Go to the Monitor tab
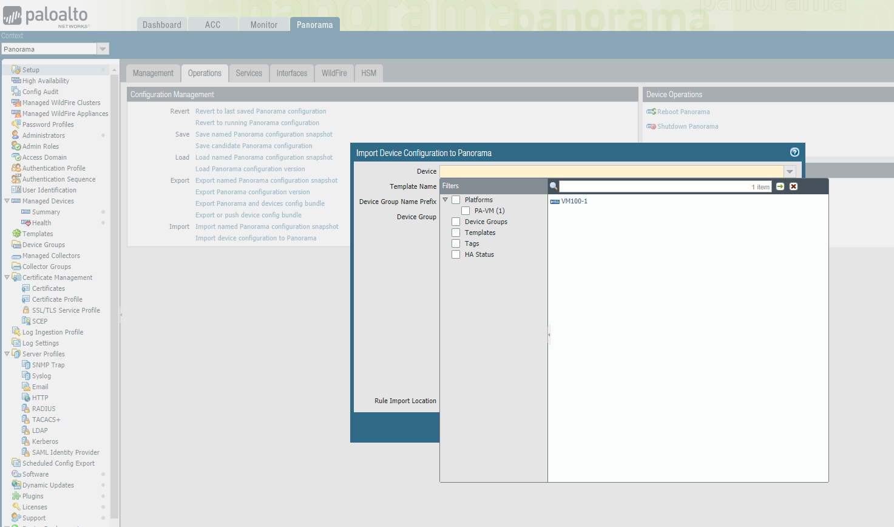 [x=264, y=24]
